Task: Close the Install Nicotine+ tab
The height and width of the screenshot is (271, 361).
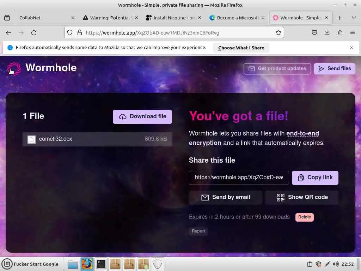Action: click(200, 18)
